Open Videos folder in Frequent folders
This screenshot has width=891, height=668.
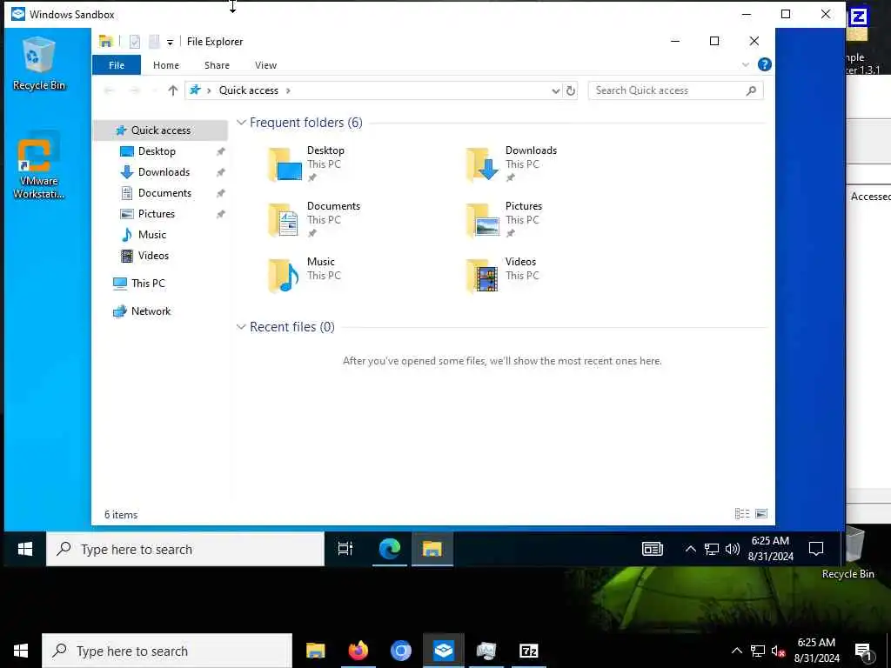tap(502, 275)
